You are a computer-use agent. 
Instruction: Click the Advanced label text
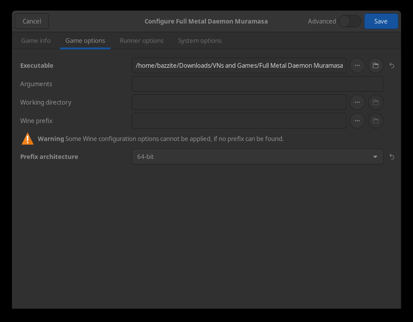(322, 21)
